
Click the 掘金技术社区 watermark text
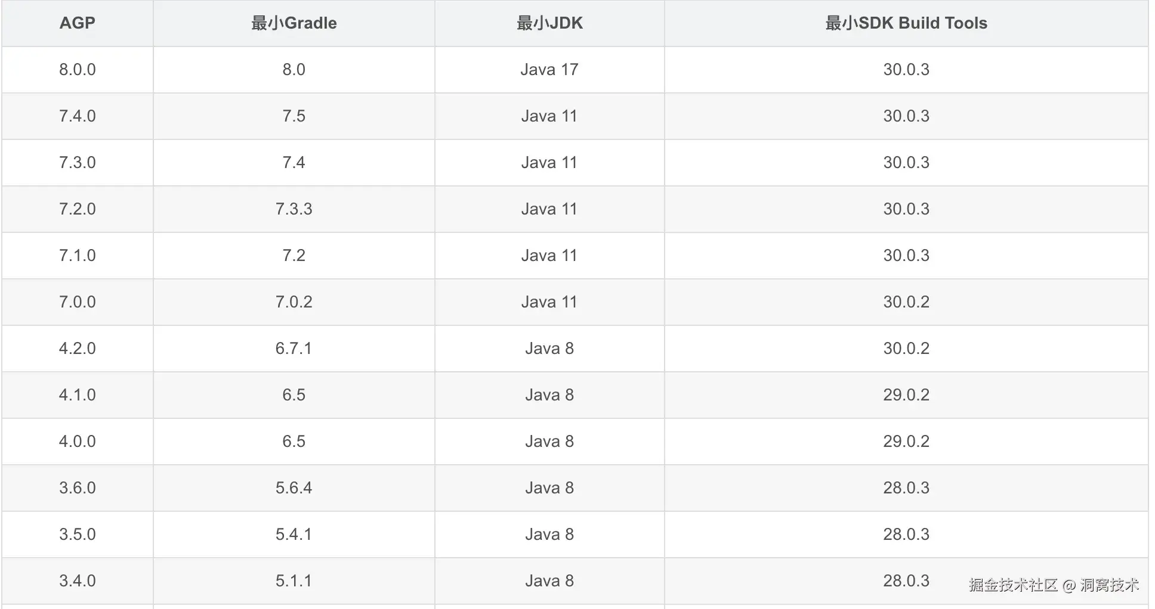coord(1013,585)
